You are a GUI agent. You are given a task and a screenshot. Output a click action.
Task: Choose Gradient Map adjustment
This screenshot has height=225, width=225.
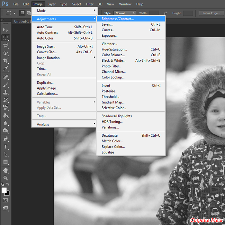coord(131,102)
